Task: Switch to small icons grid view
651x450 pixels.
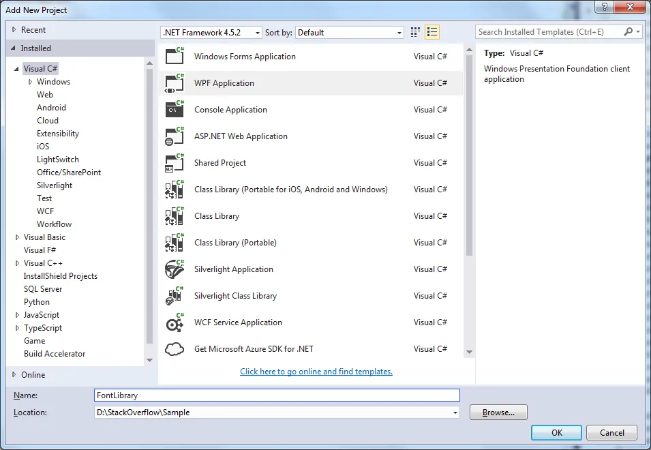Action: [415, 32]
